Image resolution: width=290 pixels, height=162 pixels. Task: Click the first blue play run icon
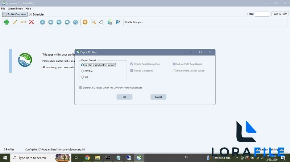42,22
